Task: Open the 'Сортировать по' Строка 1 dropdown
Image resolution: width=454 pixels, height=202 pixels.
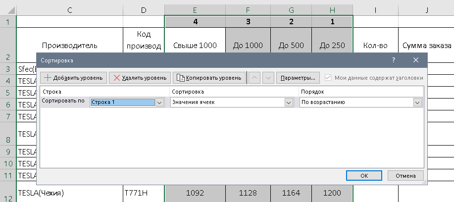Action: click(159, 102)
